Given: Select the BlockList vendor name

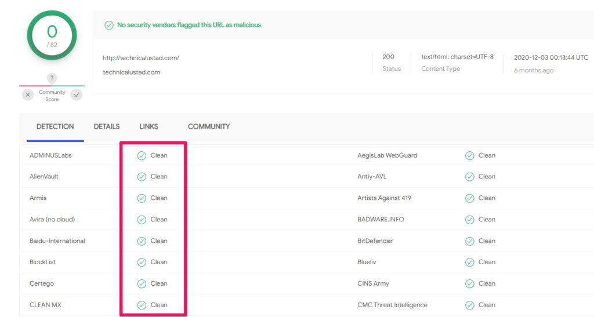Looking at the screenshot, I should pos(42,262).
